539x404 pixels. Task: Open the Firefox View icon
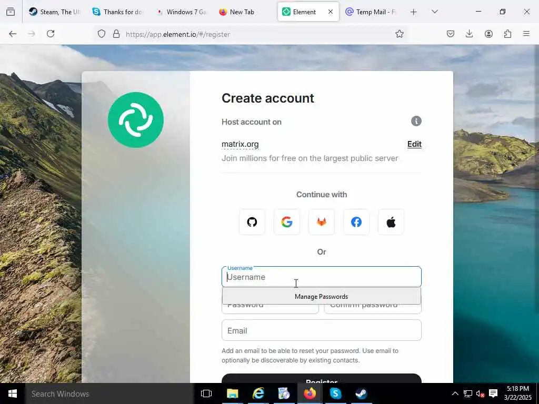(x=11, y=12)
